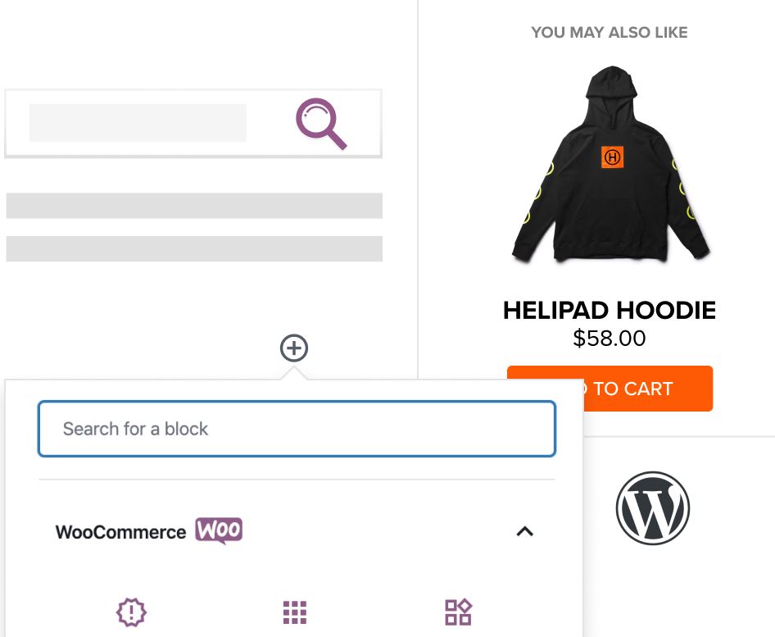The height and width of the screenshot is (637, 775).
Task: Click the You May Also Like heading
Action: click(x=610, y=32)
